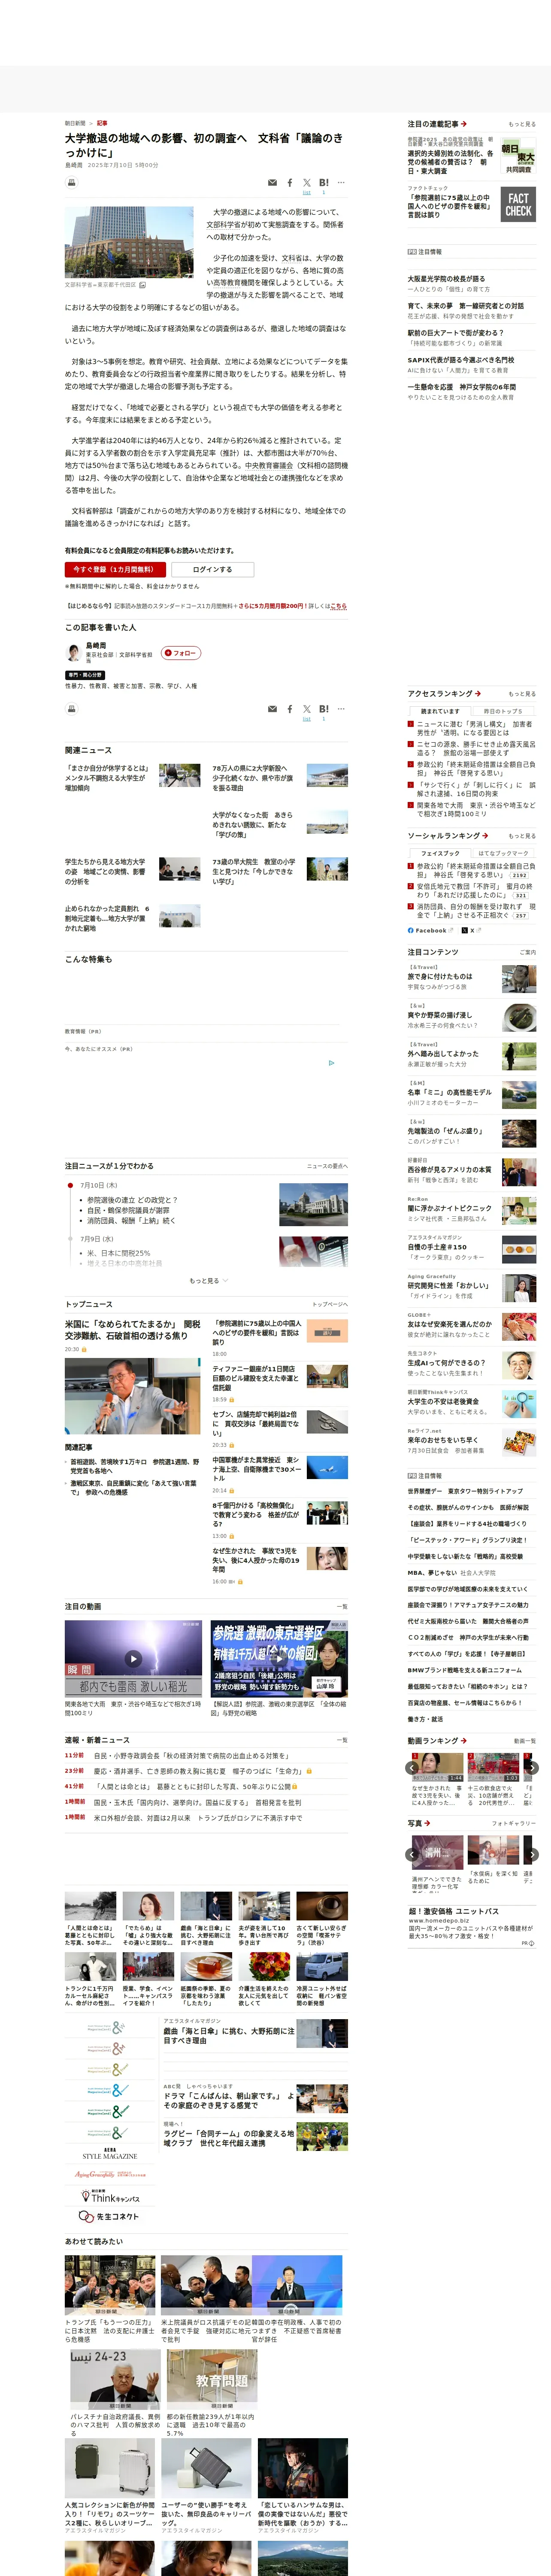Click Facebook share icon below author section
The width and height of the screenshot is (551, 2576).
click(x=290, y=709)
